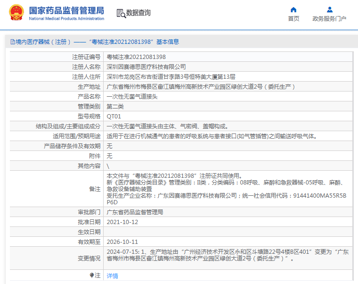This screenshot has height=284, width=358.
Task: Select registration number 粤械注准20212081398 value
Action: (x=136, y=57)
